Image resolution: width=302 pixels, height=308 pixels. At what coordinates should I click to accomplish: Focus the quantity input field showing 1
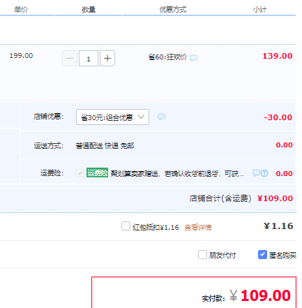[89, 59]
